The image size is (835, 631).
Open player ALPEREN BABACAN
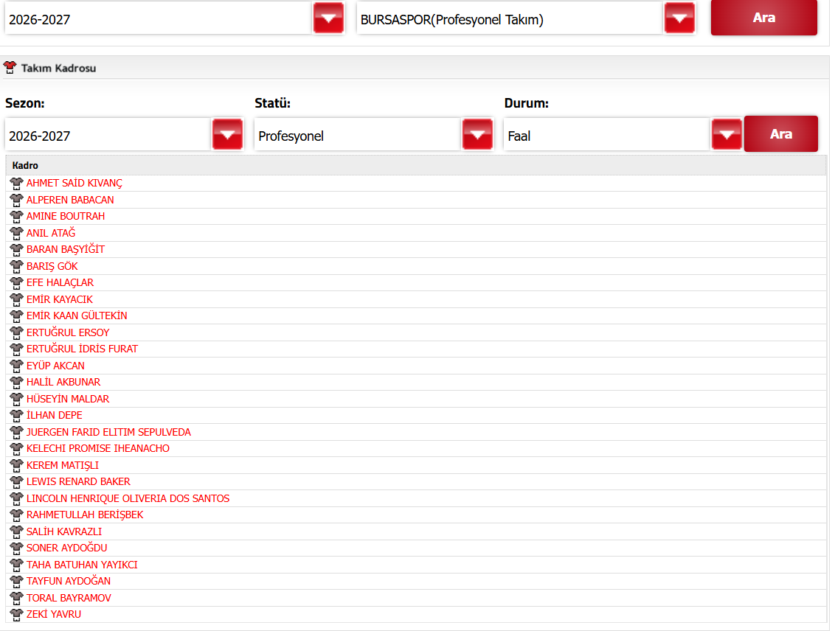[70, 200]
